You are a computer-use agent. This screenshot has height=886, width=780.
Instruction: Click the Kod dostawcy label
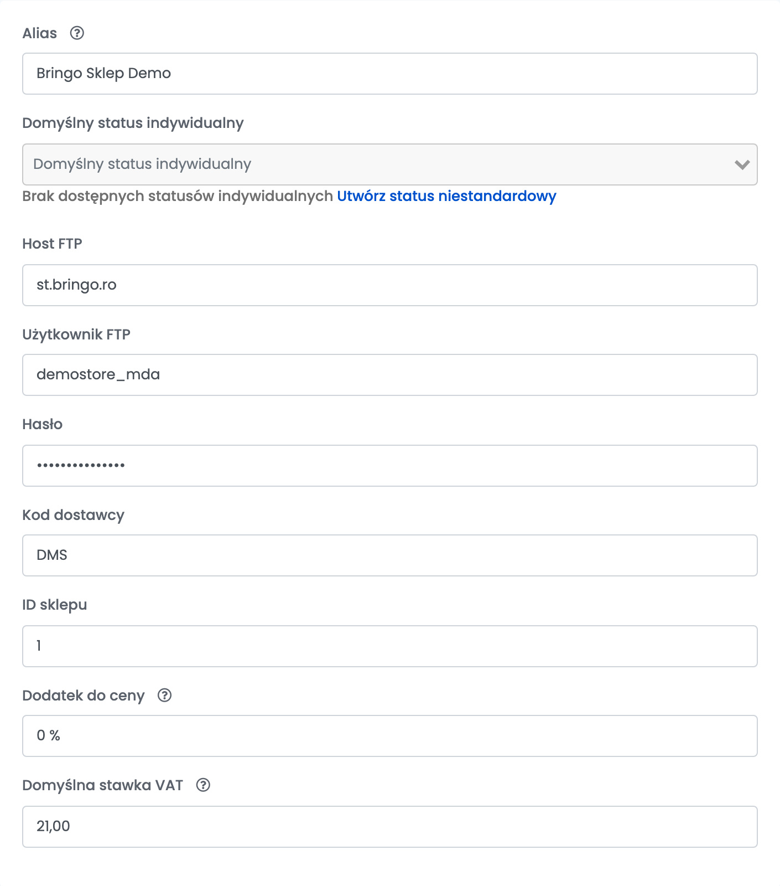point(73,515)
